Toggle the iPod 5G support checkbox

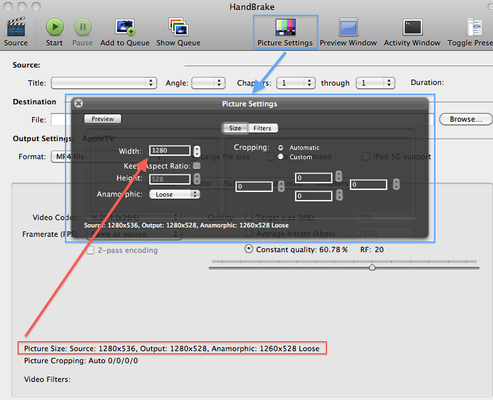366,157
